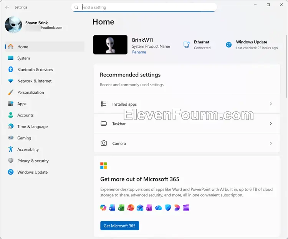
Task: Click the Get Microsoft 365 button
Action: point(119,226)
